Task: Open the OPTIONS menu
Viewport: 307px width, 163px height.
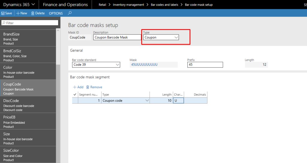Action: click(x=56, y=13)
